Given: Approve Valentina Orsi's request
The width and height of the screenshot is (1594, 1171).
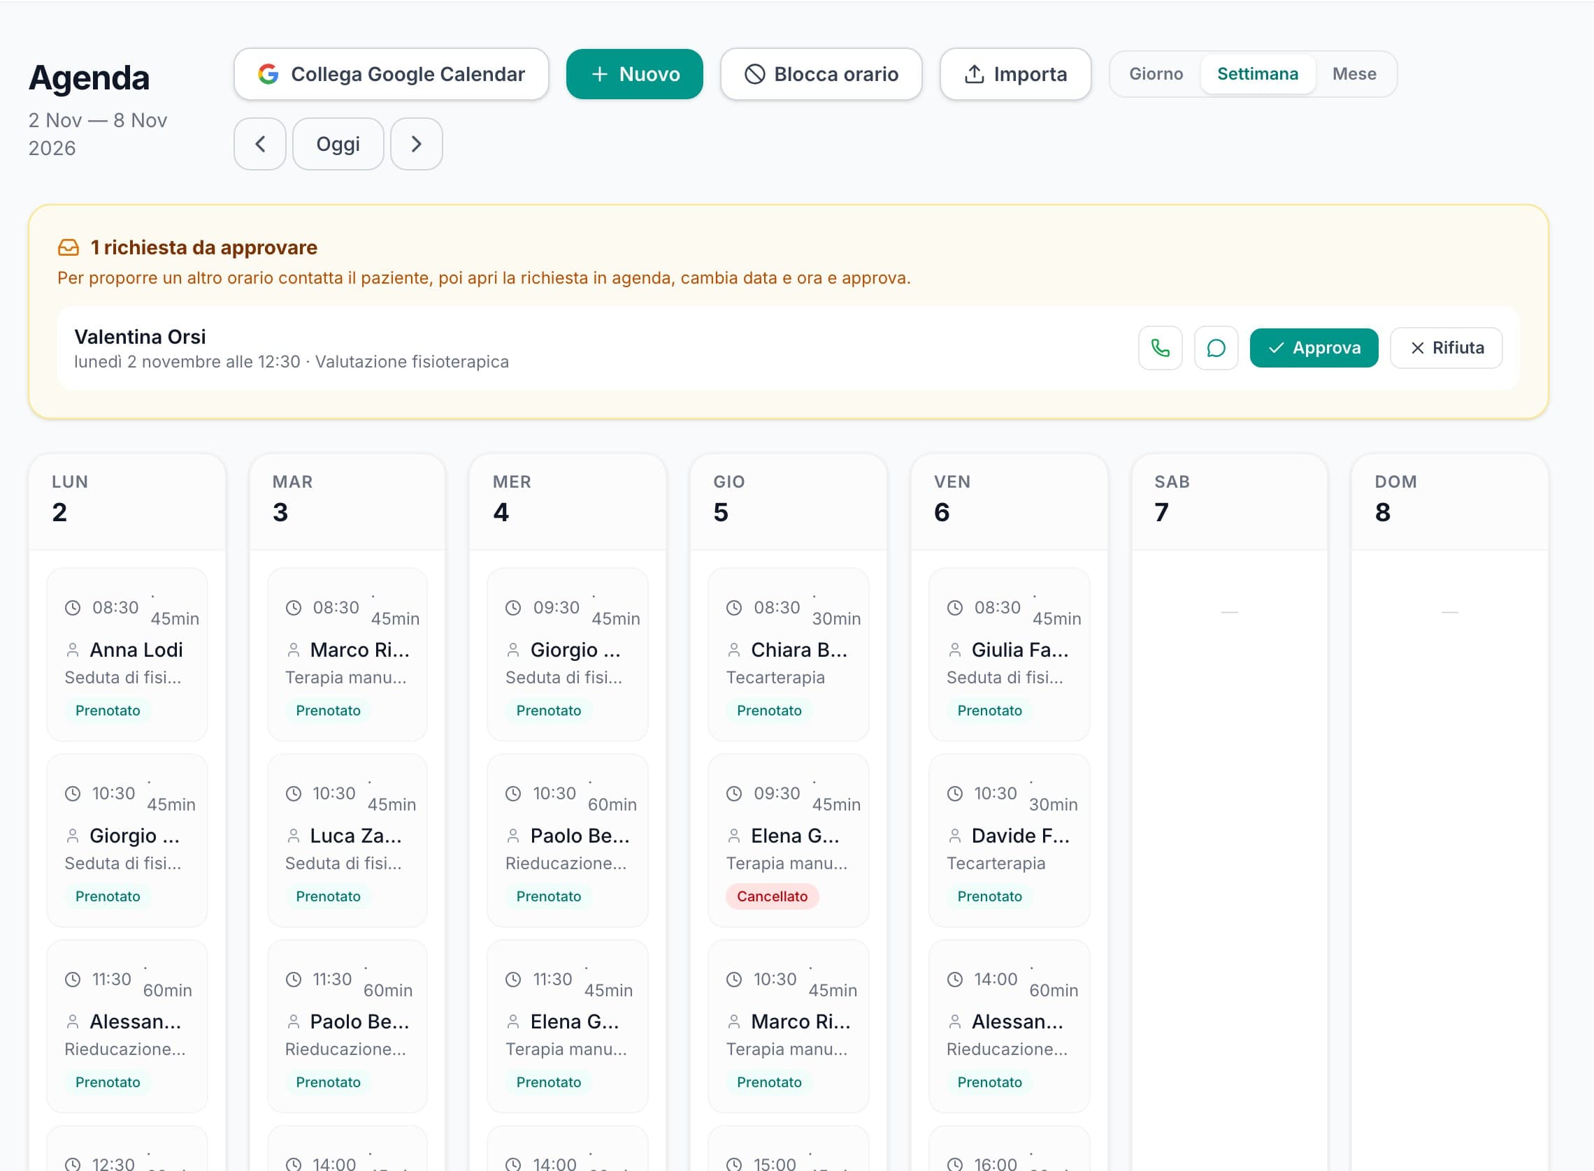Looking at the screenshot, I should pyautogui.click(x=1314, y=348).
